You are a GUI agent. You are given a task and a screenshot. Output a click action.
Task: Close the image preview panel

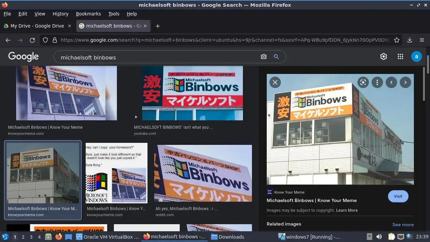(x=275, y=82)
